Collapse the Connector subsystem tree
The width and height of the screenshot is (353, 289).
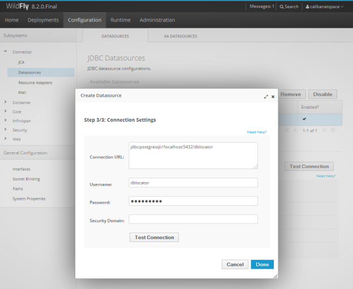[6, 52]
